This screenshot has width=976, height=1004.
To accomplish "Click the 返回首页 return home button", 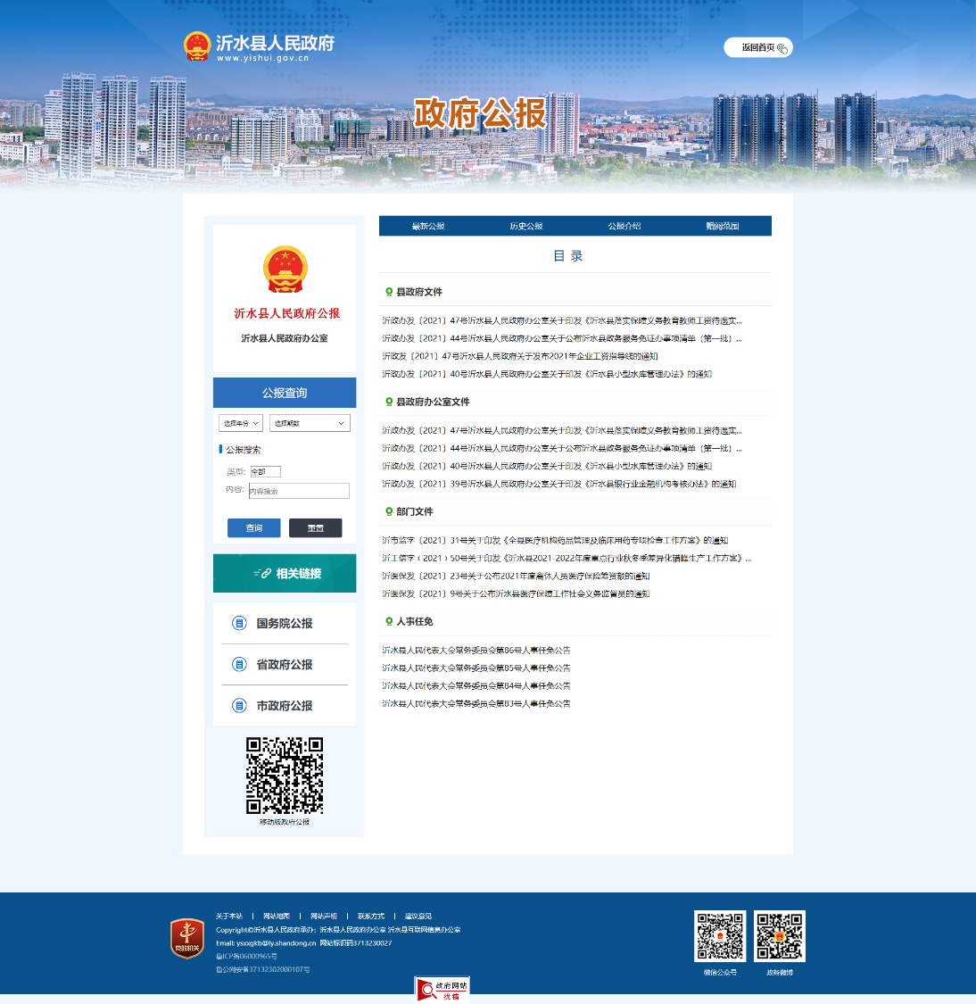I will pos(757,48).
